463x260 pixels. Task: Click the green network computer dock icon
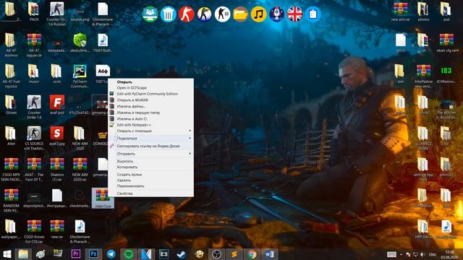pos(150,14)
